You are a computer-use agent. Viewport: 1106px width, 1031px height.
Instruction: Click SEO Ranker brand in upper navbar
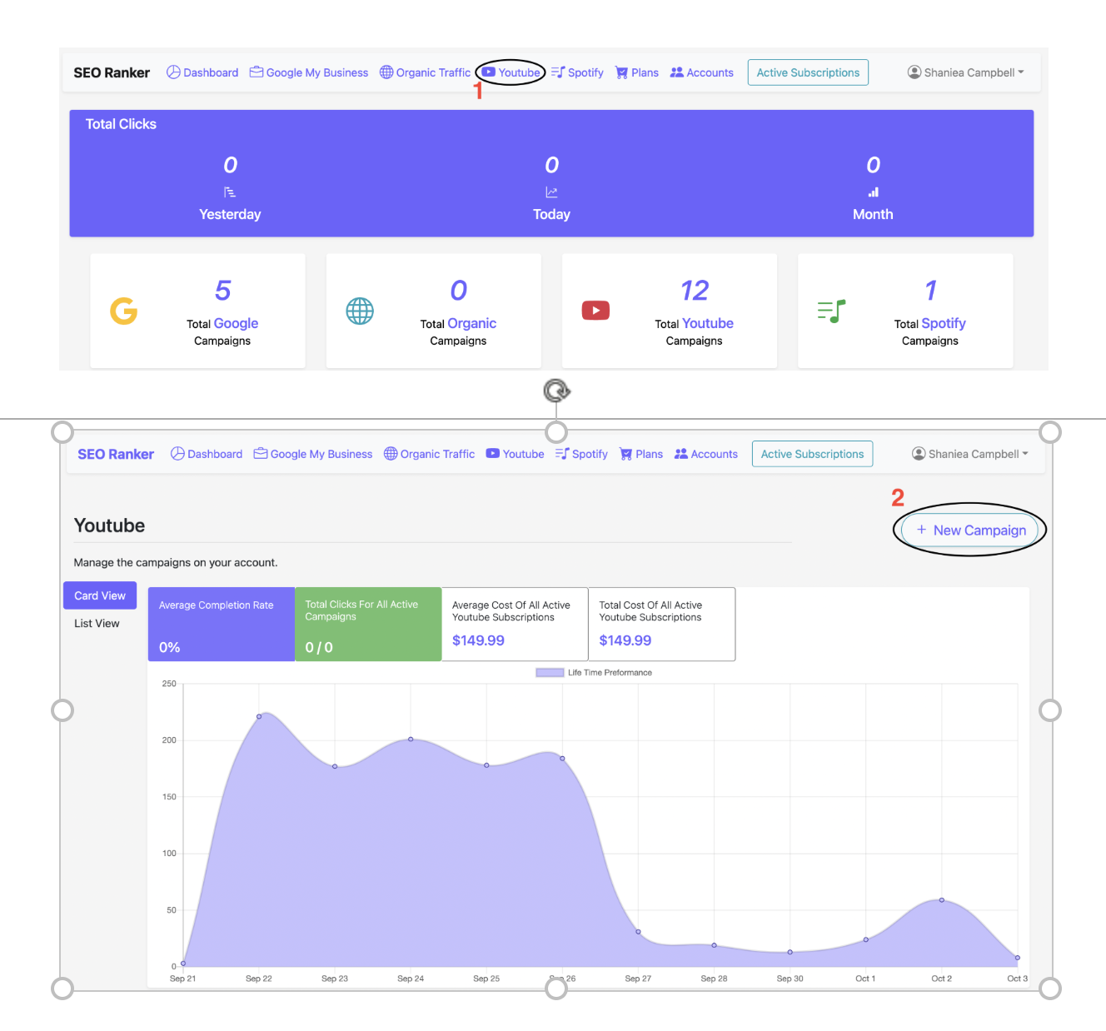click(x=112, y=72)
